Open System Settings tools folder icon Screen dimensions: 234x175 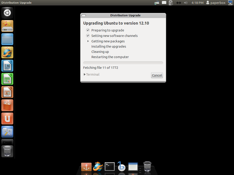click(x=7, y=132)
